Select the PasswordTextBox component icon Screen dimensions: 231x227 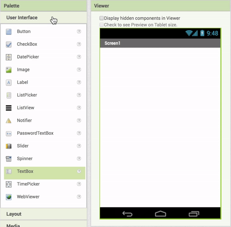[x=9, y=133]
